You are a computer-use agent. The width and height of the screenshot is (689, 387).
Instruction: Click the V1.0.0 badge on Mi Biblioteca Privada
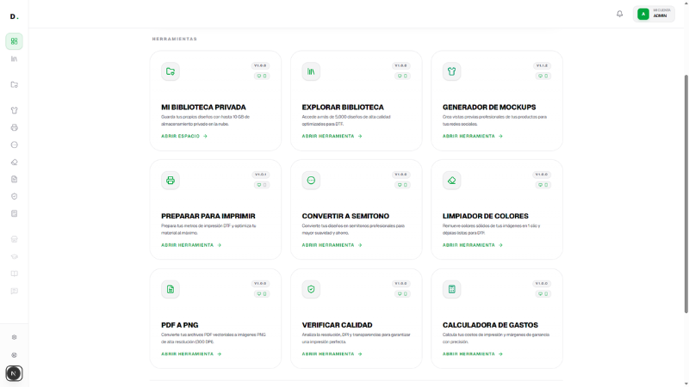[261, 65]
